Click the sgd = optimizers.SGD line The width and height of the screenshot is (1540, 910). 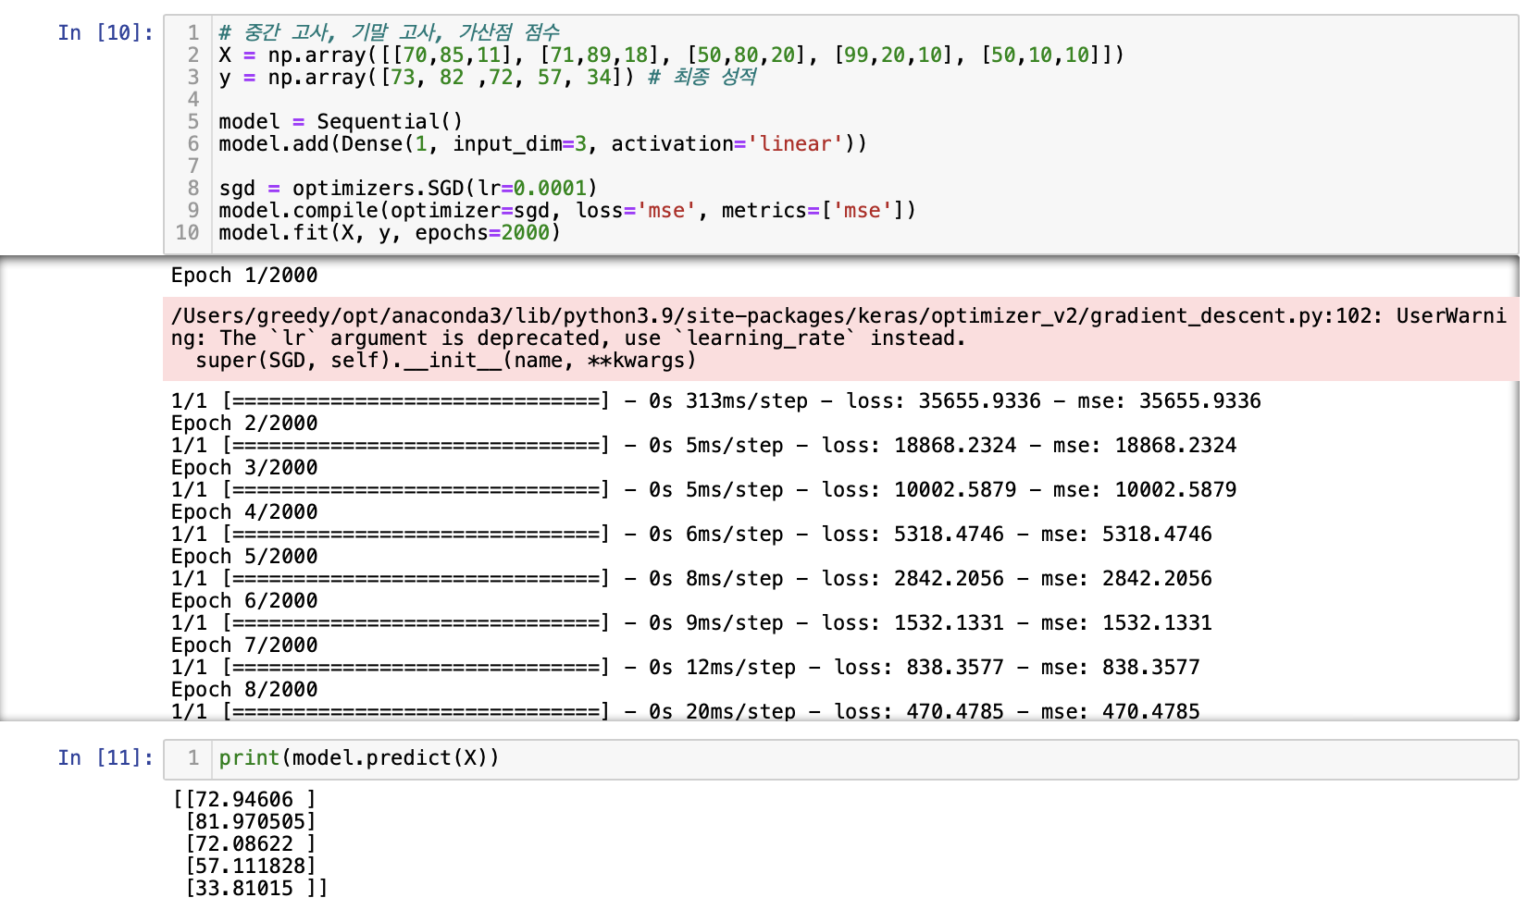pos(408,189)
